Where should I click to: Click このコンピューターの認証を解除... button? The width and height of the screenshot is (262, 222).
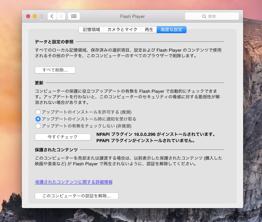coord(77,196)
